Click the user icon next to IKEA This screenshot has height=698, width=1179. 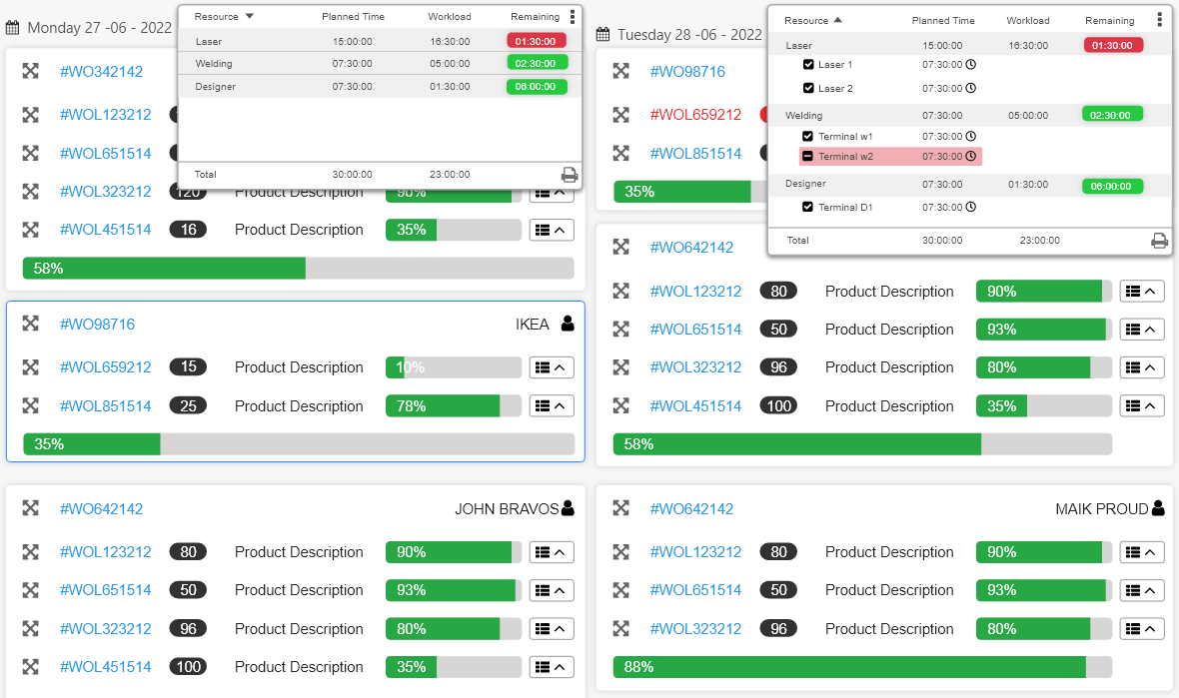click(568, 324)
